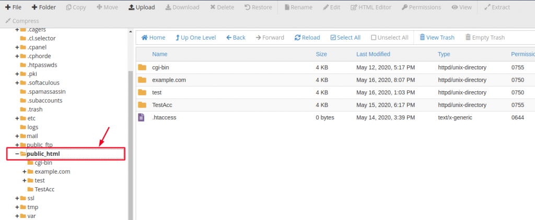
Task: Go to Home directory icon
Action: tap(145, 38)
